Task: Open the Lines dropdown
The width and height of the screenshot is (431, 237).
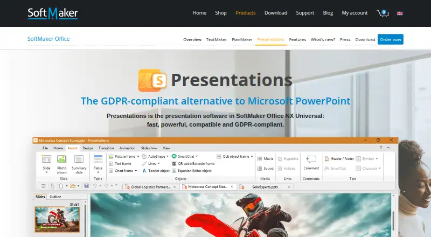Action: click(158, 164)
